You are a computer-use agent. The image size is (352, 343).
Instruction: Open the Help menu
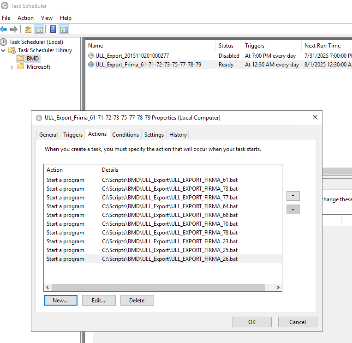[66, 18]
